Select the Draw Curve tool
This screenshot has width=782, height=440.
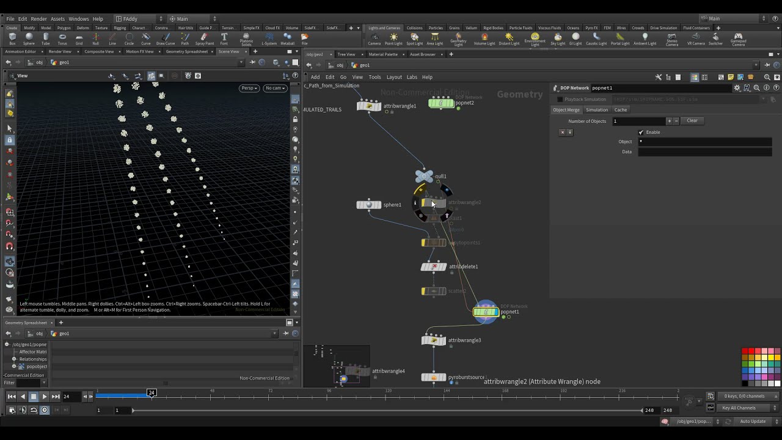click(166, 39)
